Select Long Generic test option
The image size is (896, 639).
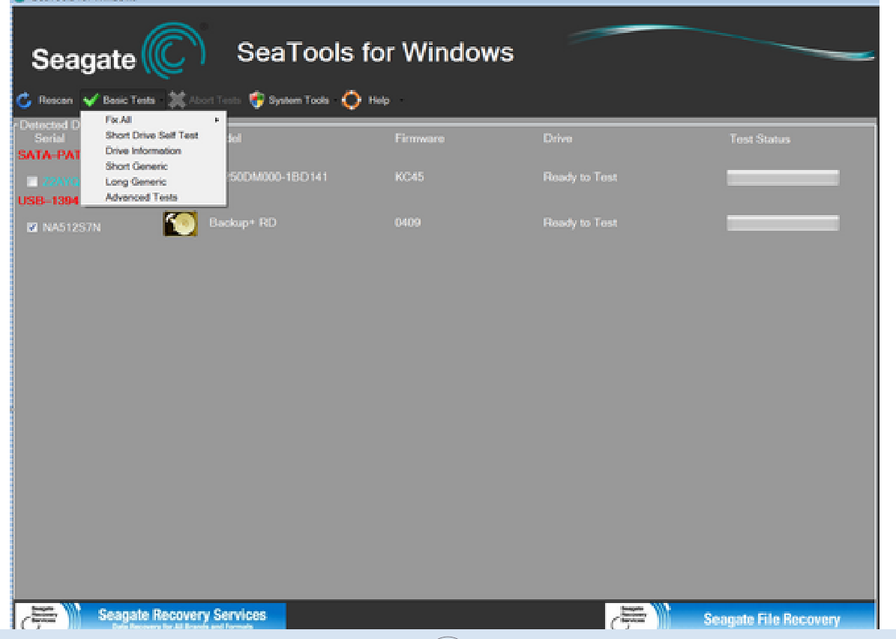click(x=136, y=182)
